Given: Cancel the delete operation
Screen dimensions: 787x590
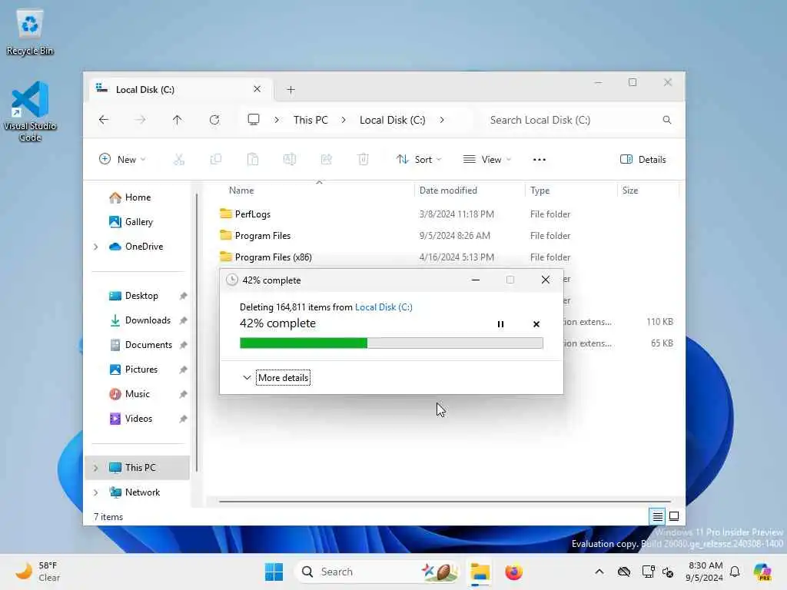Looking at the screenshot, I should (x=536, y=324).
